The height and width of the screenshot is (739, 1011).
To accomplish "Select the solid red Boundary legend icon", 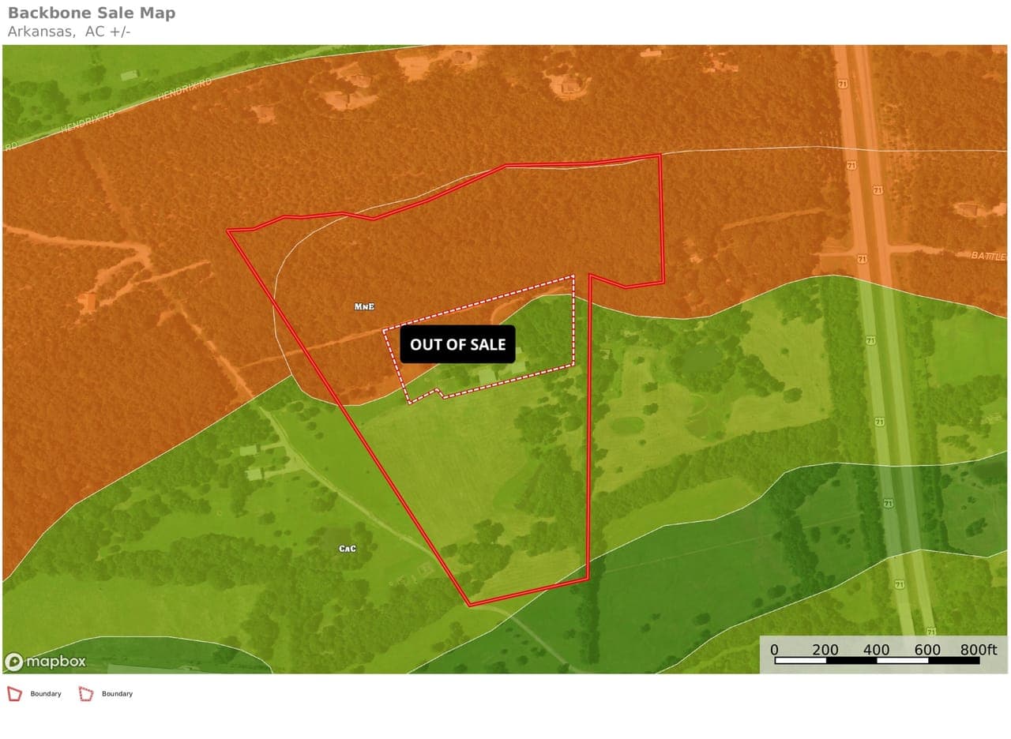I will tap(14, 694).
